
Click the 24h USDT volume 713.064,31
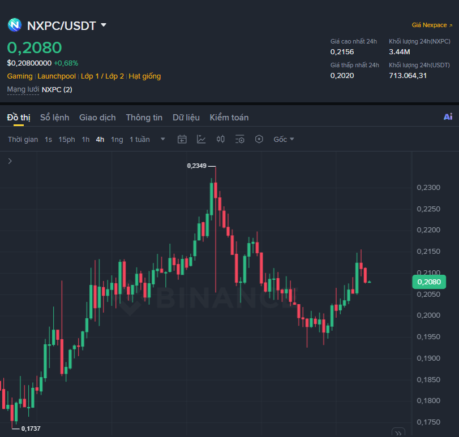pos(407,75)
